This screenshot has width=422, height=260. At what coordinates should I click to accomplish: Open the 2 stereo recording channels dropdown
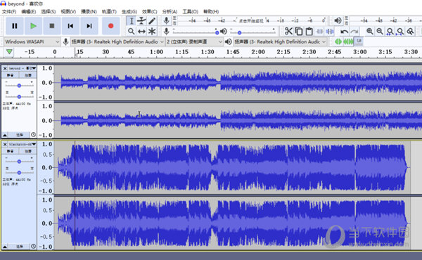194,41
